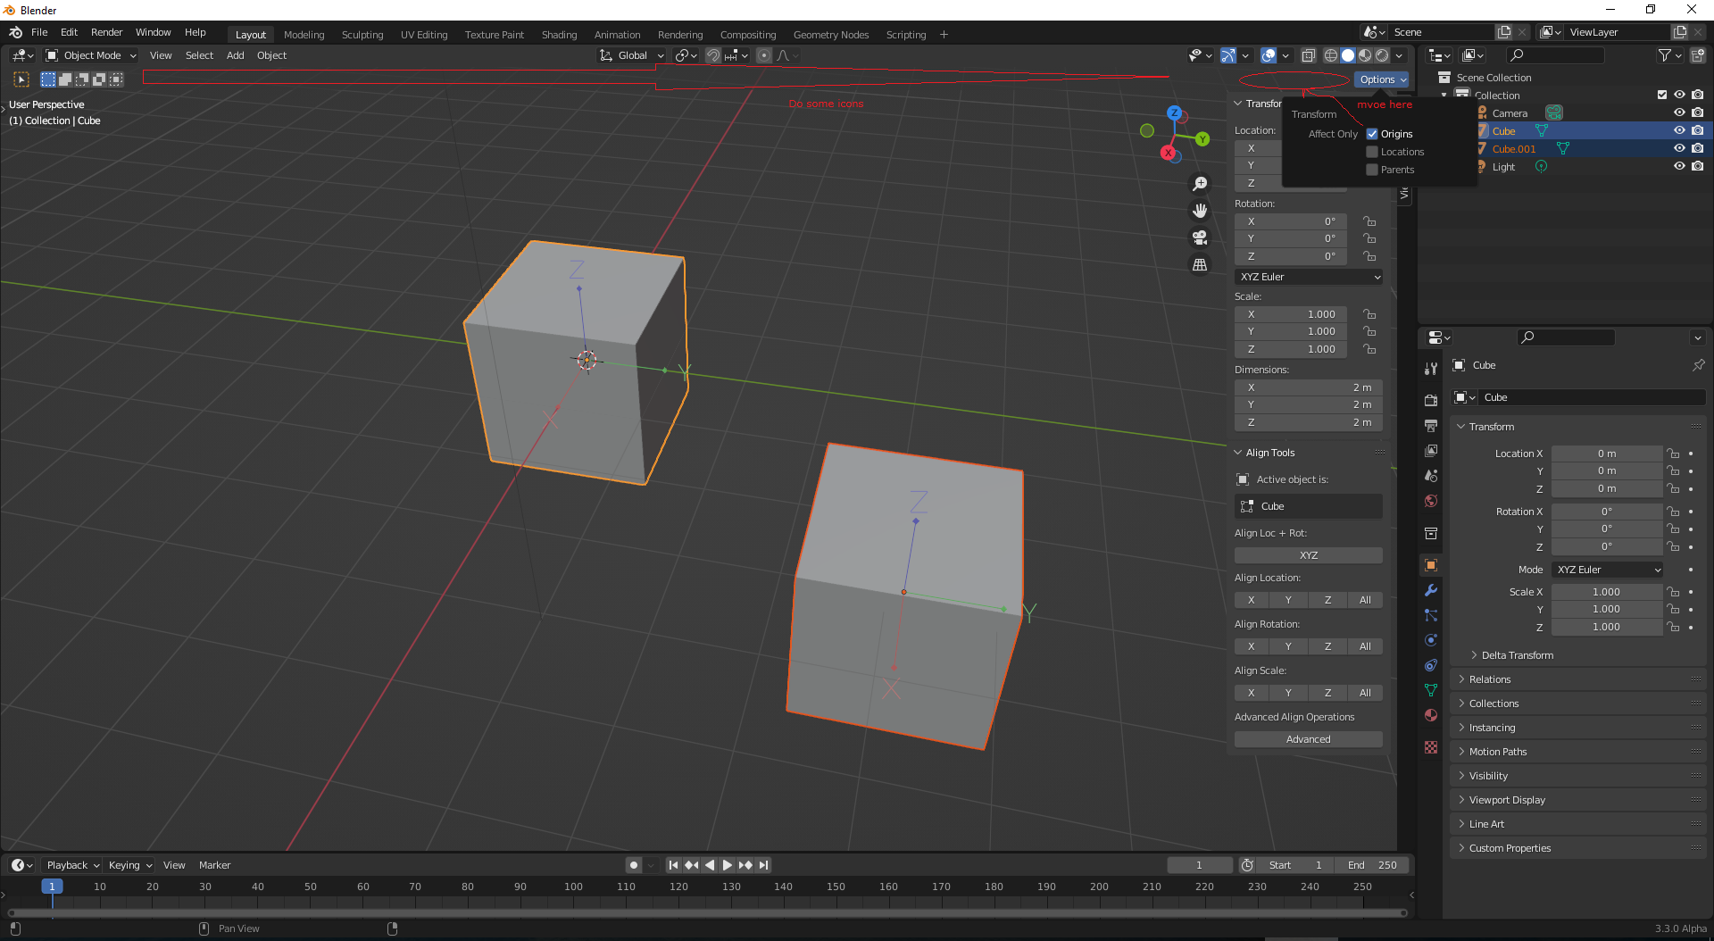Open Render properties camera-back tab

coord(1431,400)
